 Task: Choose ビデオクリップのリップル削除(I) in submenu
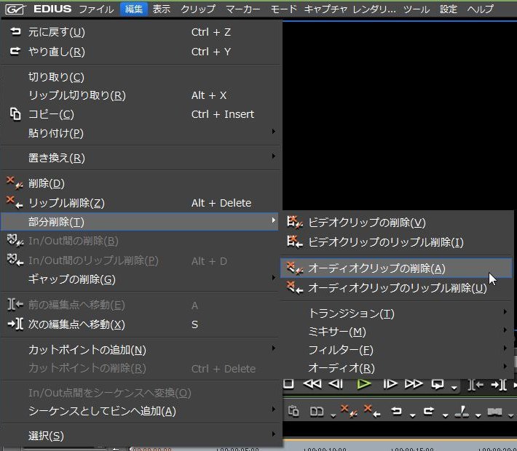(397, 242)
